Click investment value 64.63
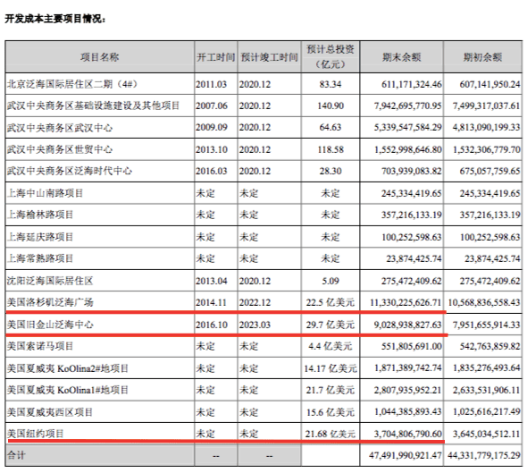The height and width of the screenshot is (473, 527). pyautogui.click(x=330, y=127)
